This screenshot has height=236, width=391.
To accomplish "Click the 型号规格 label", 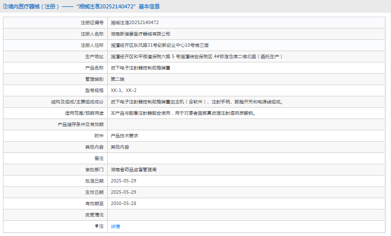I will click(x=94, y=90).
